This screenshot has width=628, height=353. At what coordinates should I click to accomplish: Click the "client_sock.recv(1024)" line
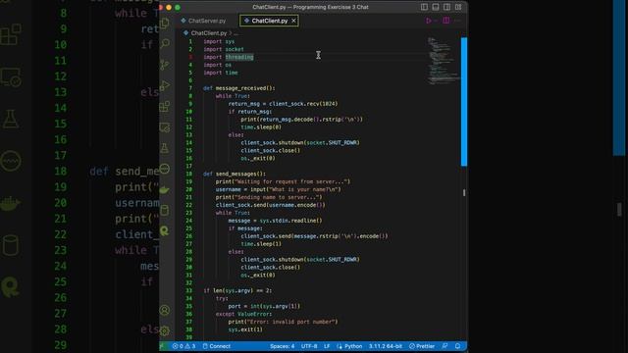click(x=284, y=104)
